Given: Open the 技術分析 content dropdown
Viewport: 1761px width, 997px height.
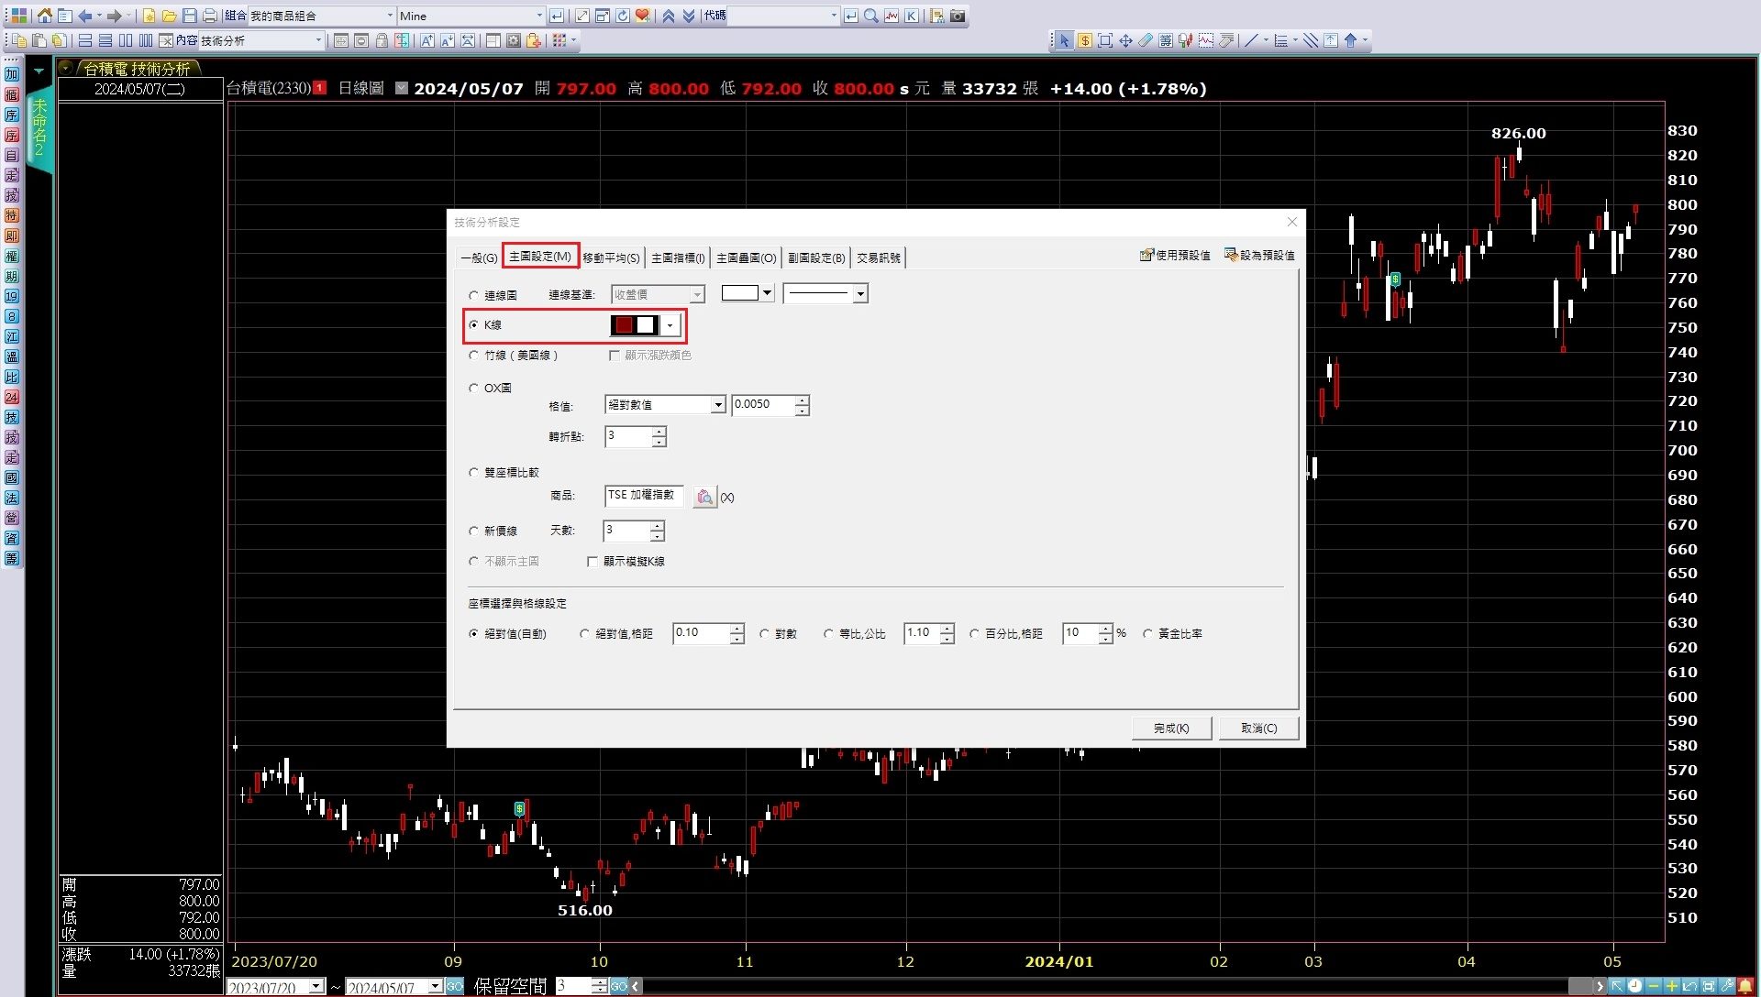Looking at the screenshot, I should tap(318, 40).
